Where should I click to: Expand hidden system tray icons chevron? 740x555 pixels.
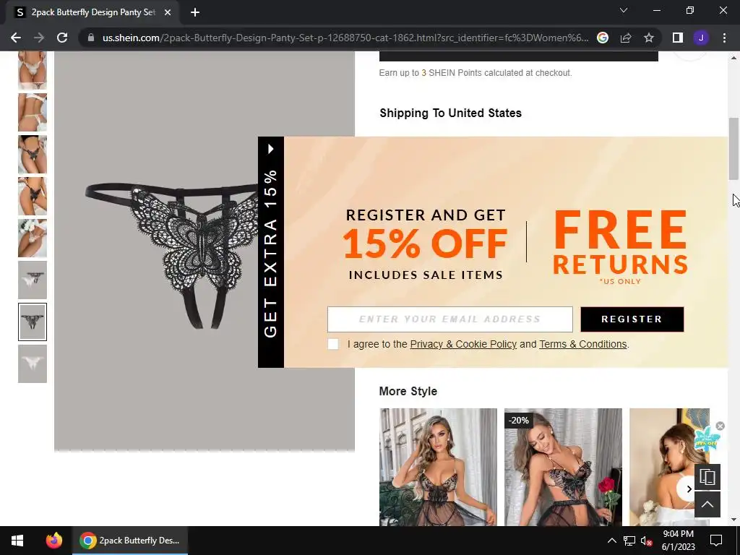tap(611, 541)
